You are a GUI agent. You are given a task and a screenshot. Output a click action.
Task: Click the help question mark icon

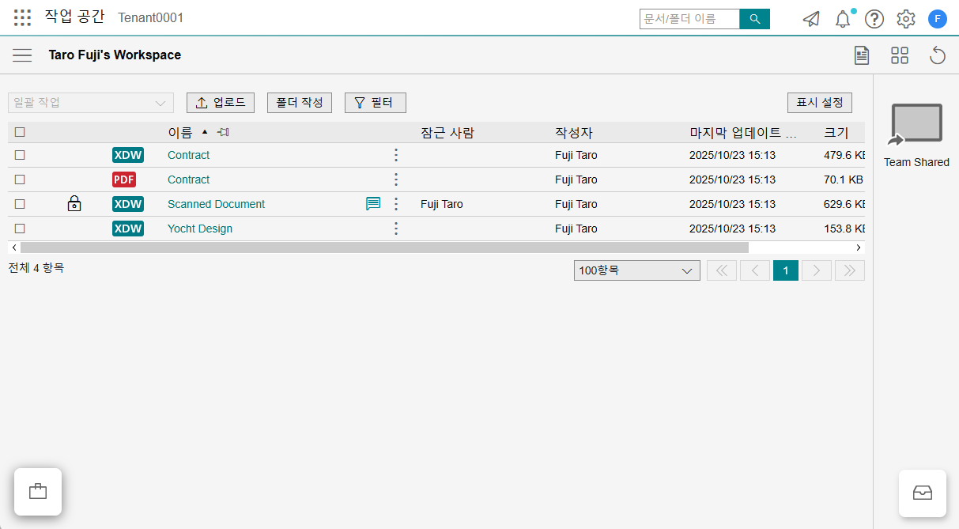click(x=874, y=19)
